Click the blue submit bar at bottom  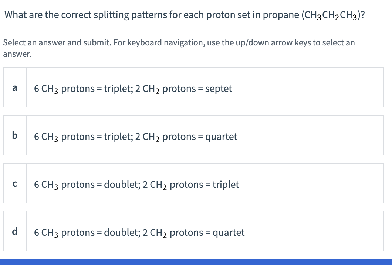click(196, 261)
